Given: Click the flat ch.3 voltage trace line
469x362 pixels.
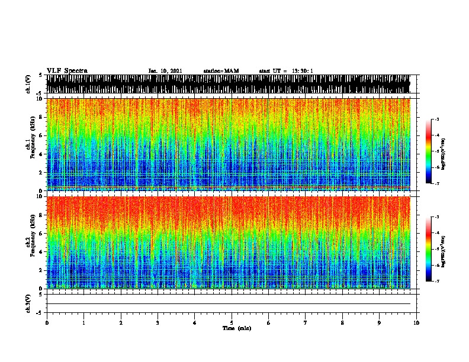Looking at the screenshot, I should pyautogui.click(x=228, y=304).
